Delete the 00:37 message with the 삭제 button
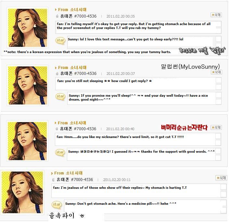 tap(217, 72)
